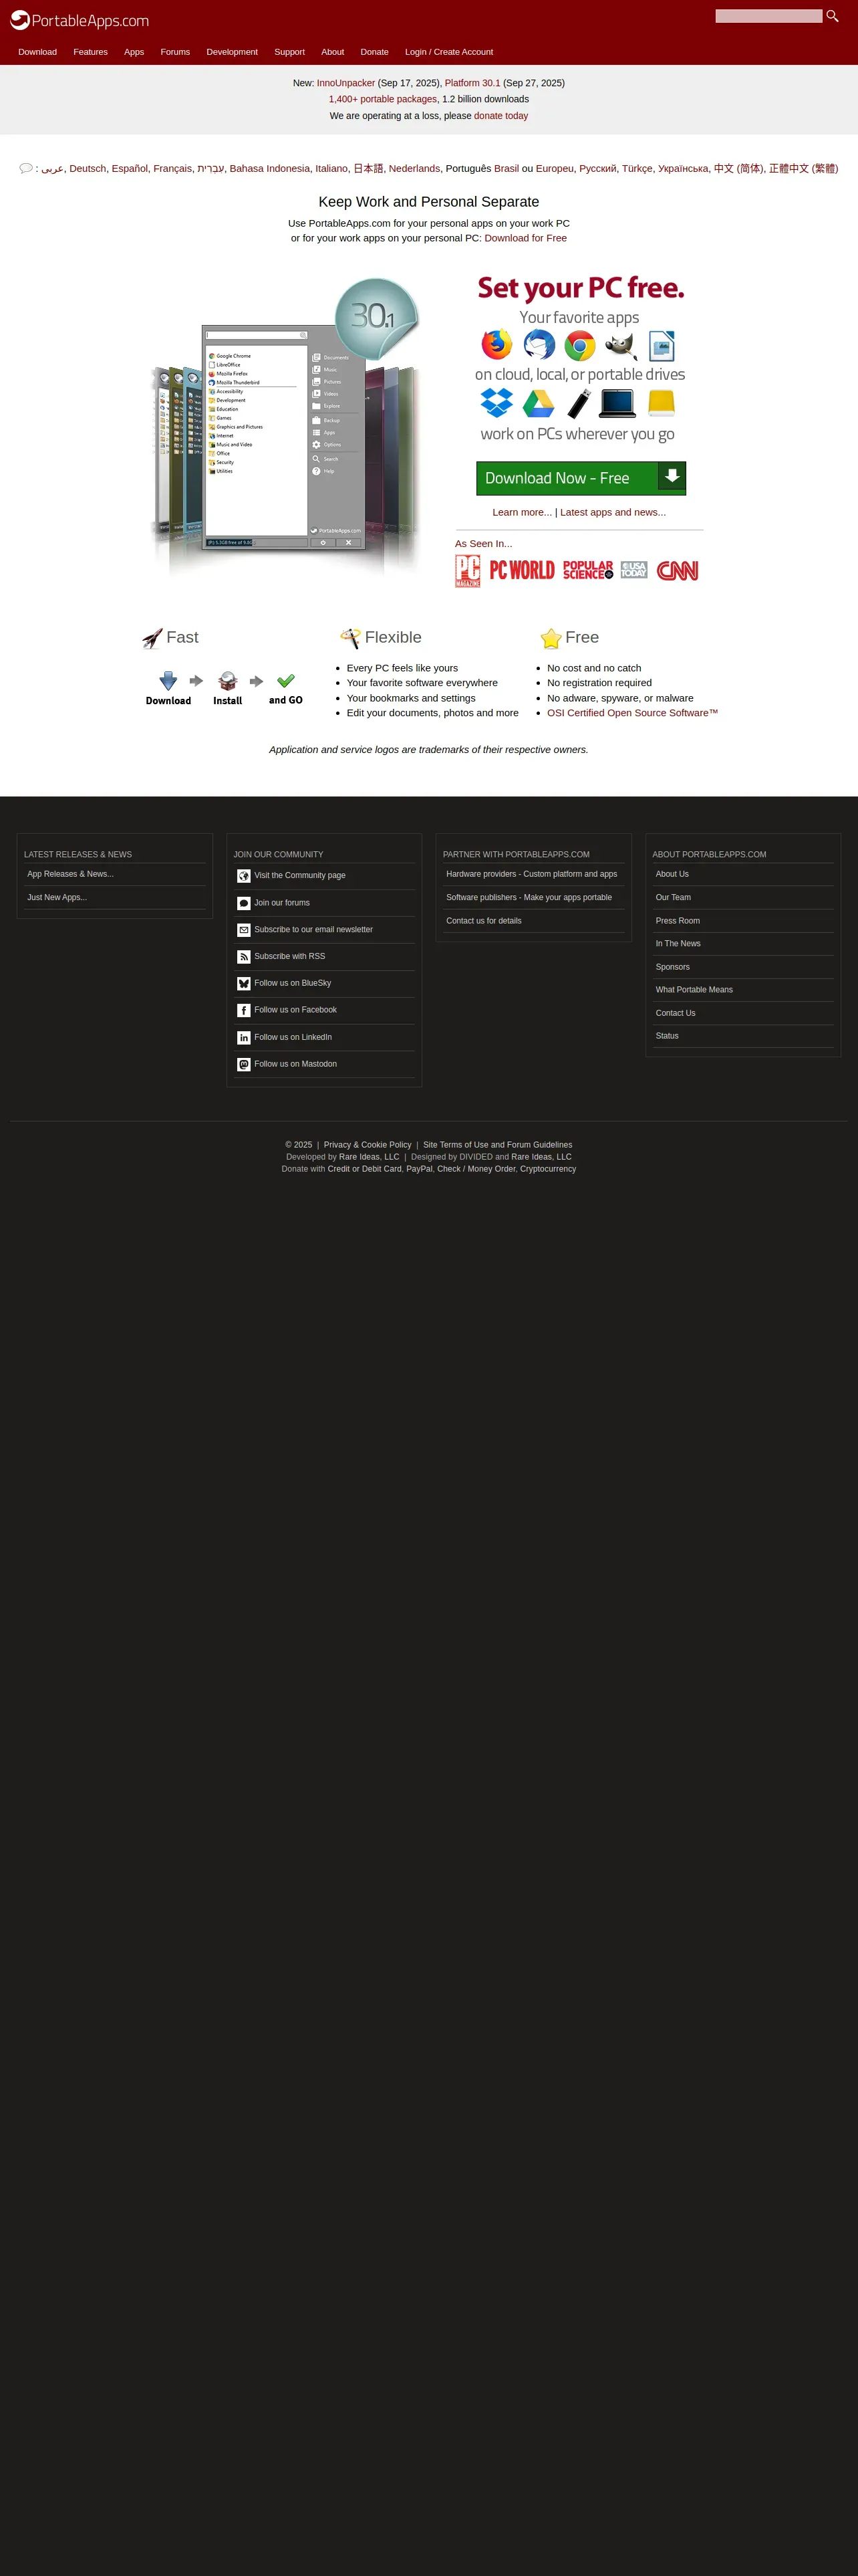The width and height of the screenshot is (858, 2576).
Task: Click the PortableApps.com logo
Action: click(x=80, y=20)
